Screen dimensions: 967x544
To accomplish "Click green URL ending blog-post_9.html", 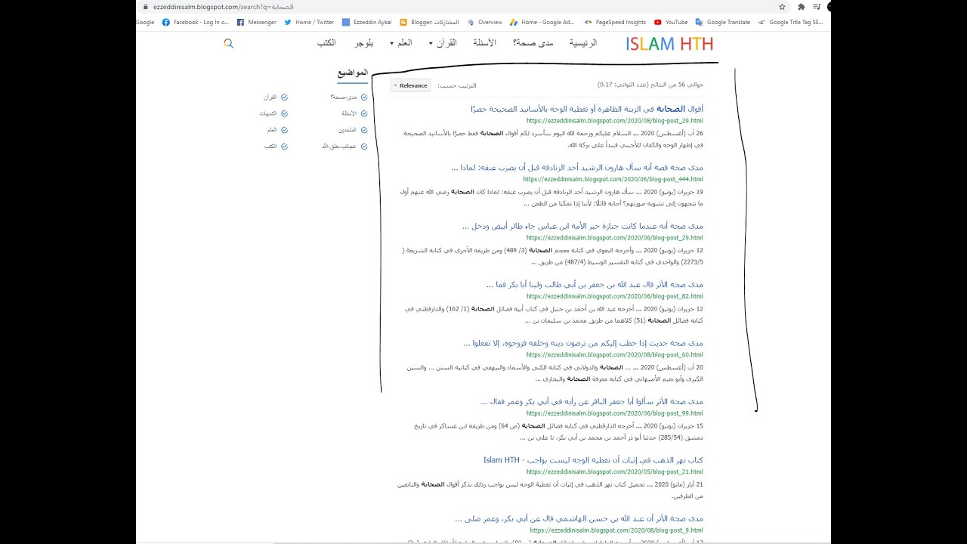I will pos(616,530).
